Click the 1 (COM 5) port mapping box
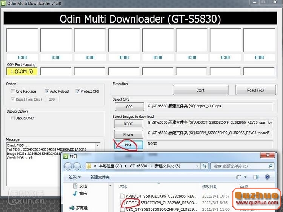The height and width of the screenshot is (212, 283). coord(22,72)
